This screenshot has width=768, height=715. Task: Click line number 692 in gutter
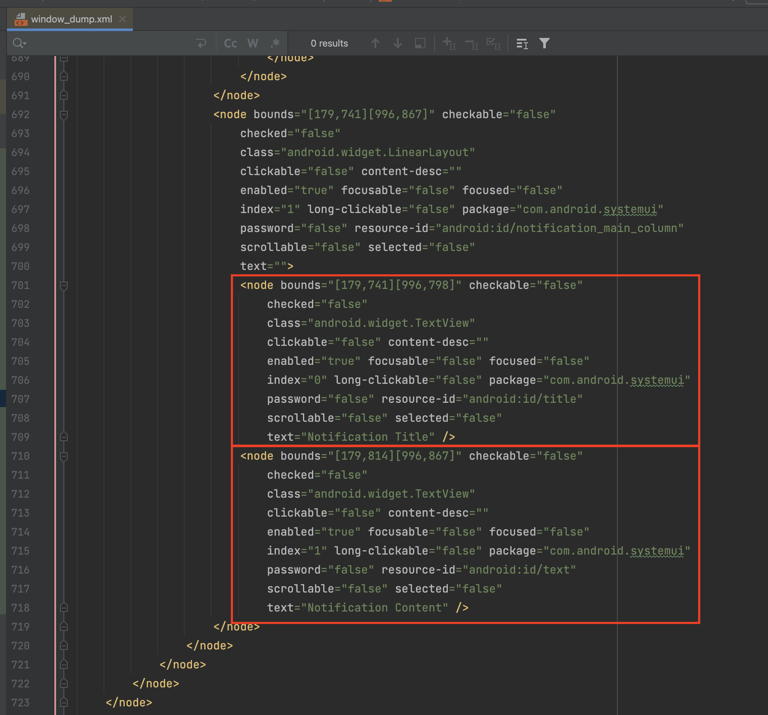pyautogui.click(x=20, y=114)
